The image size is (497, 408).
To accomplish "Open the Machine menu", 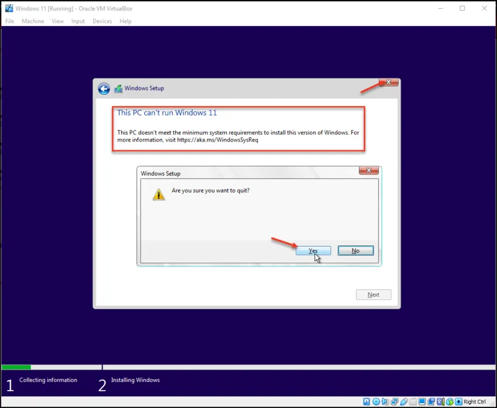I will pos(33,21).
